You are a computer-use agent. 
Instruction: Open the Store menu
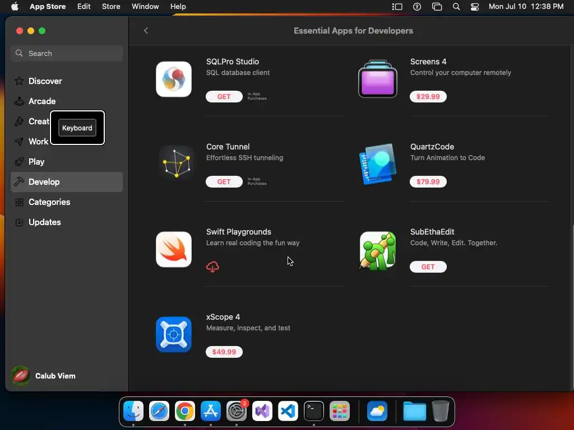[111, 7]
